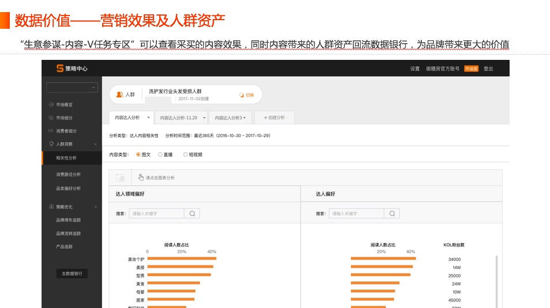
Task: Select 直播 content type radio
Action: tap(160, 154)
